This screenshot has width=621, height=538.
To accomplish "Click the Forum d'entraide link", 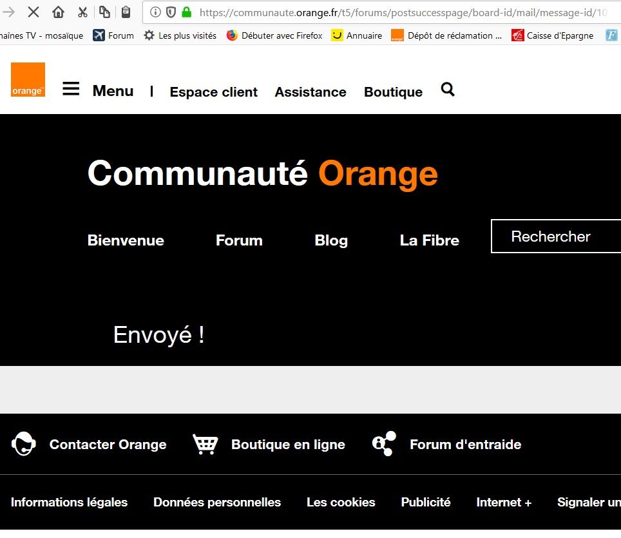I will [x=465, y=445].
